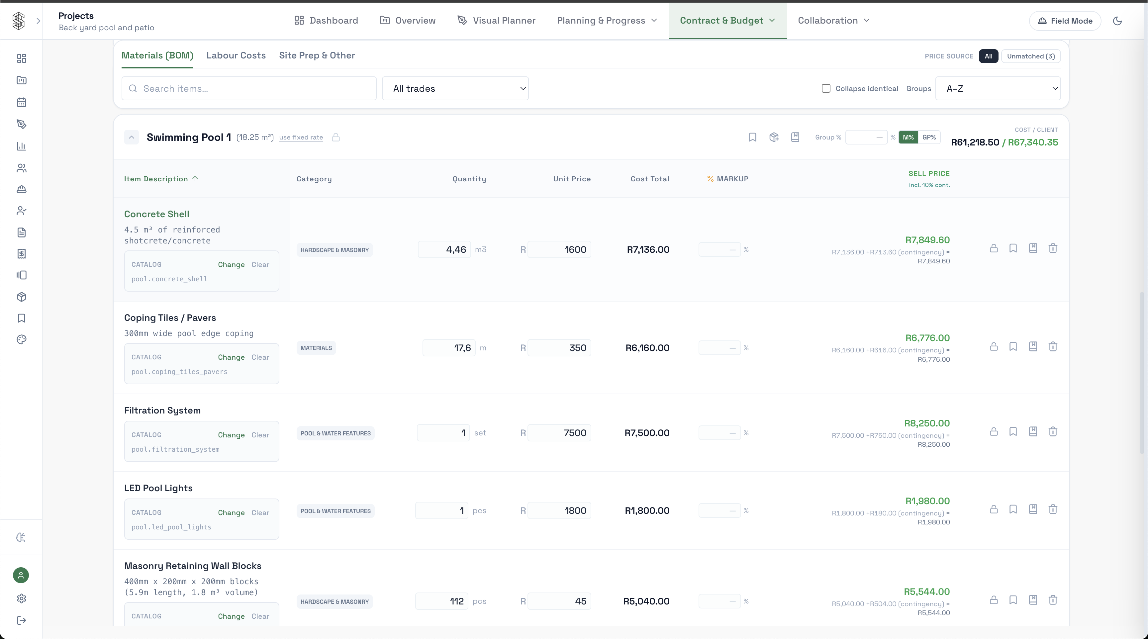Switch group markup mode to M%
This screenshot has width=1148, height=639.
(x=908, y=137)
